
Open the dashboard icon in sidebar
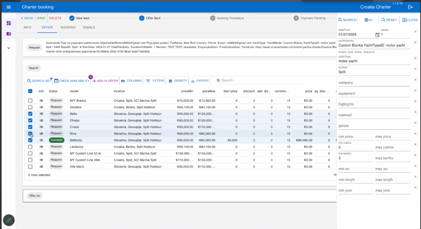pos(9,23)
